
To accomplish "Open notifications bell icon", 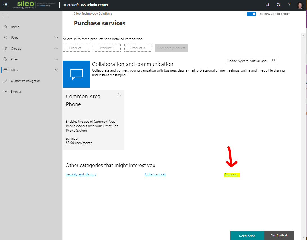I will tap(268, 5).
